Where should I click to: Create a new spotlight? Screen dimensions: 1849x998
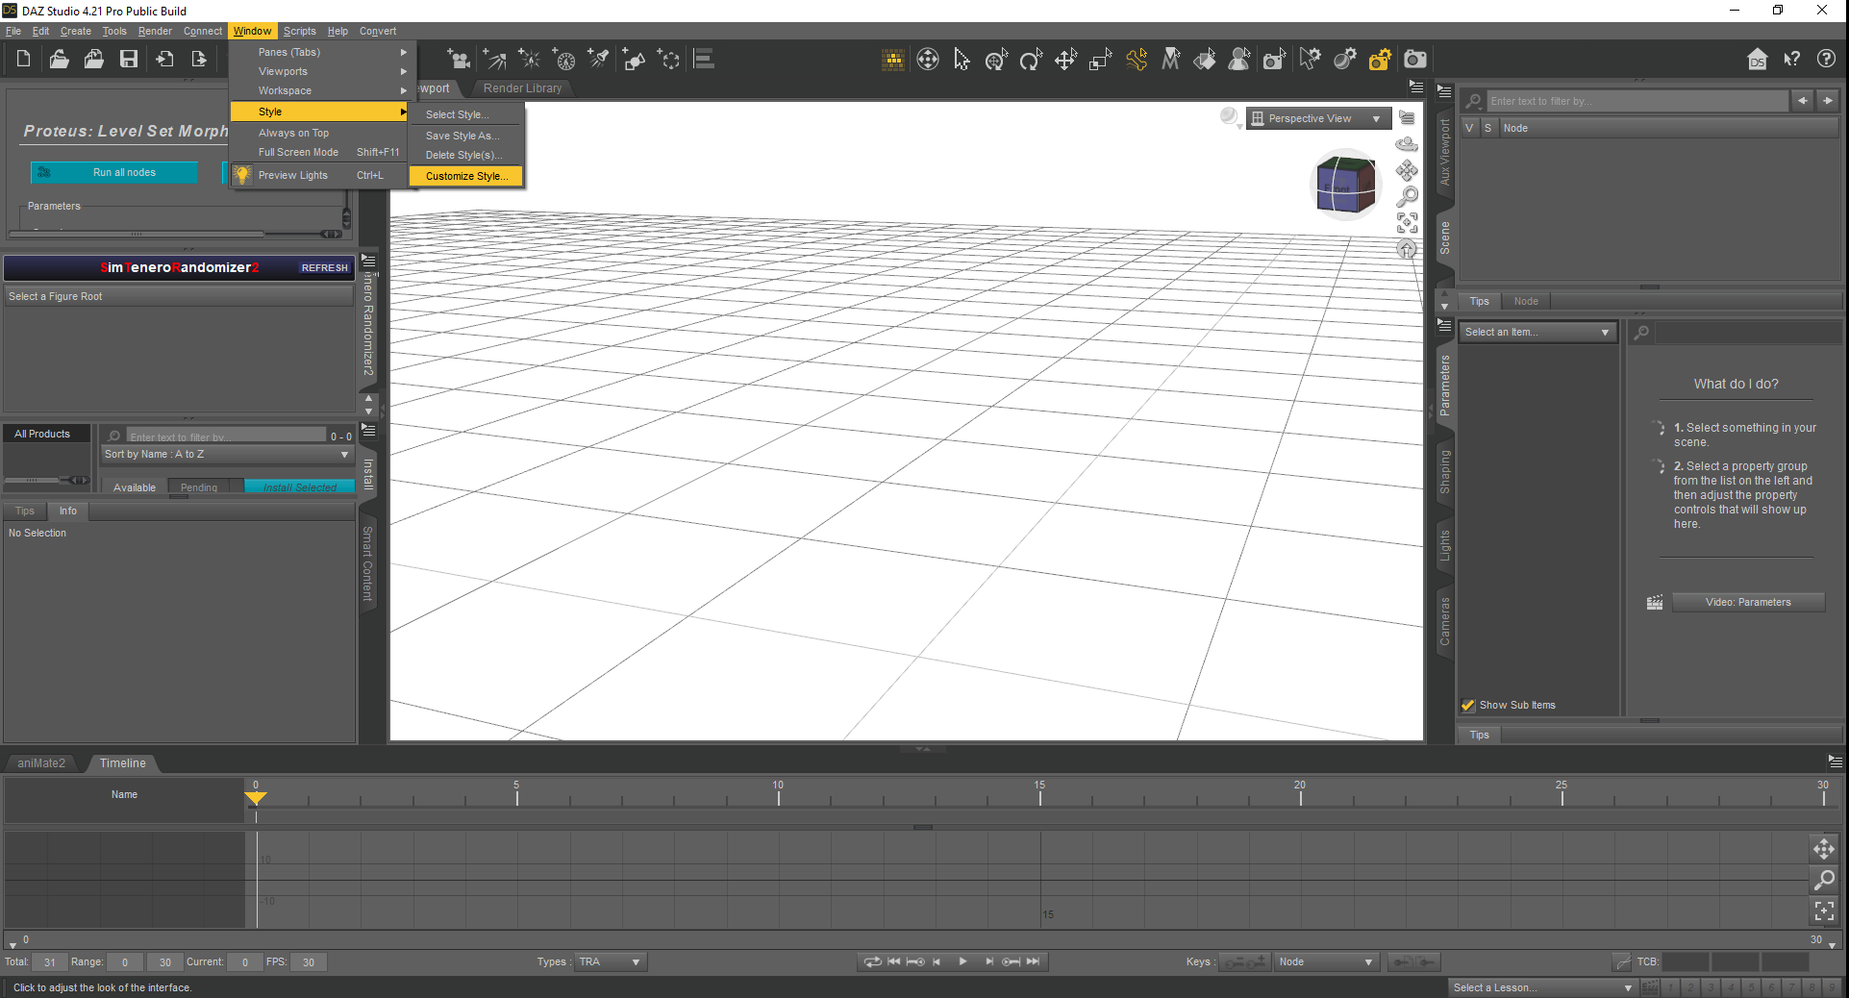599,60
